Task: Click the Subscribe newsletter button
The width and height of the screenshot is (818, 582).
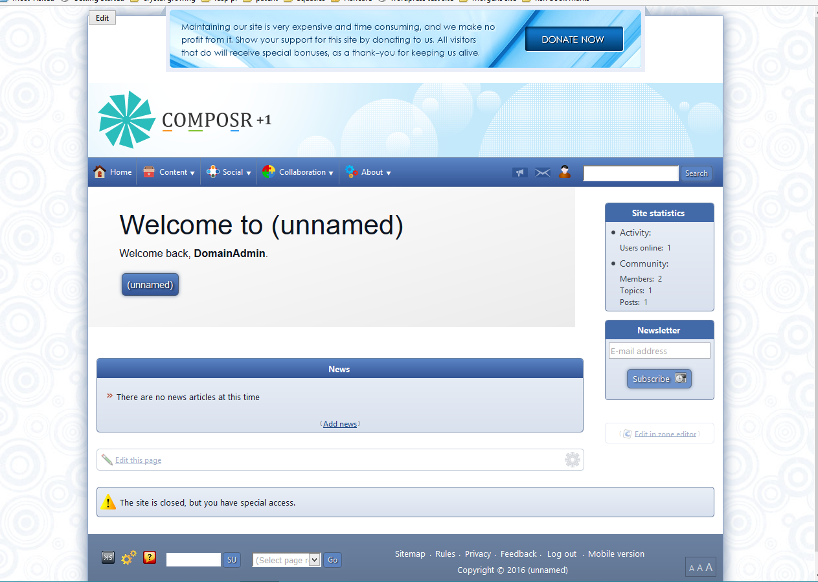Action: (659, 379)
